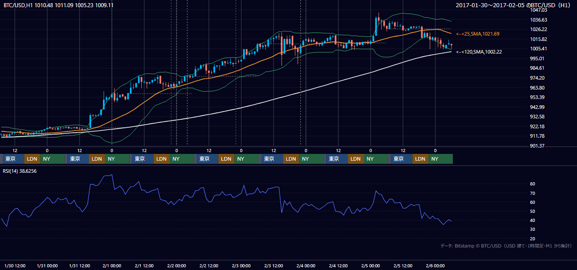Click price axis value 1005.41
577x270 pixels.
pos(538,49)
